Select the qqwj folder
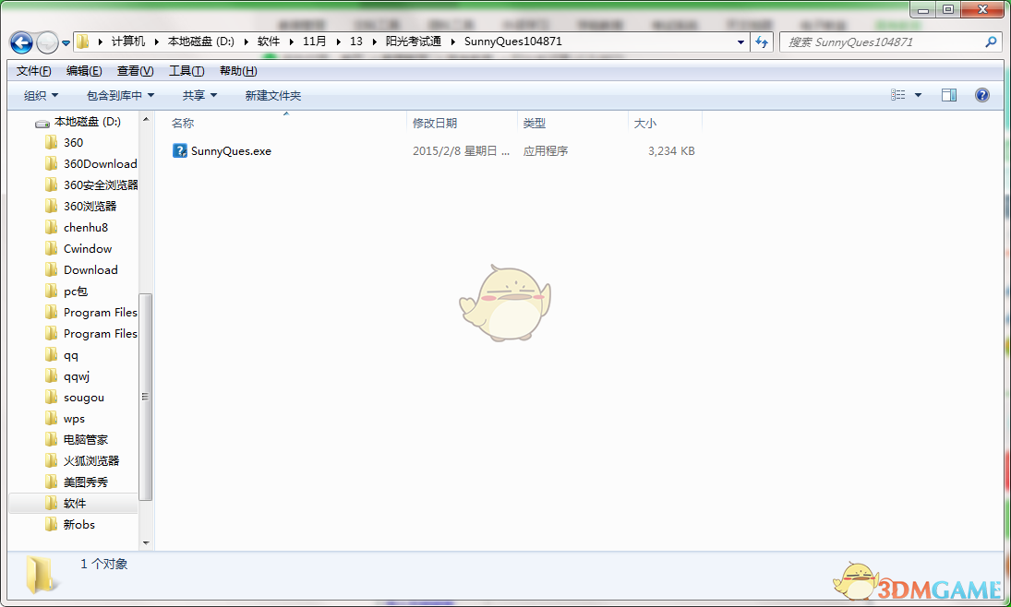1011x607 pixels. (x=77, y=376)
